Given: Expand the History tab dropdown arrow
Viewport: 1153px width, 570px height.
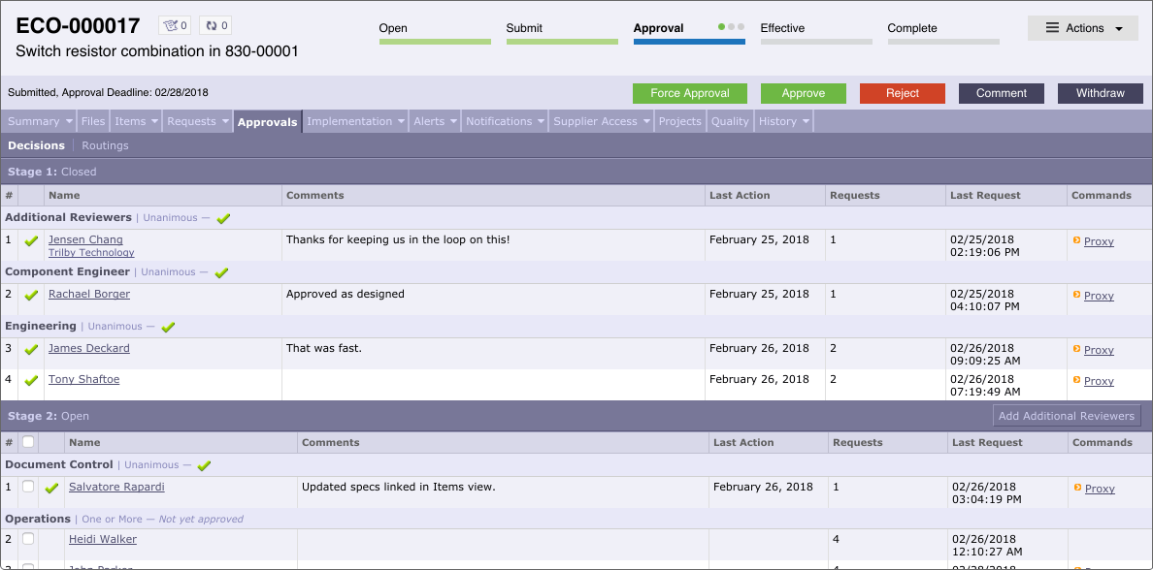Looking at the screenshot, I should point(806,122).
